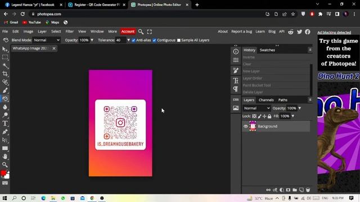
Task: Hide the Background layer via eye icon
Action: tap(245, 126)
